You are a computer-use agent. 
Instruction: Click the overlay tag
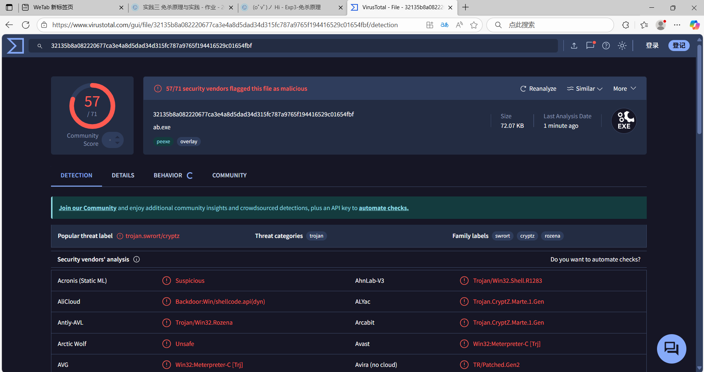[189, 141]
